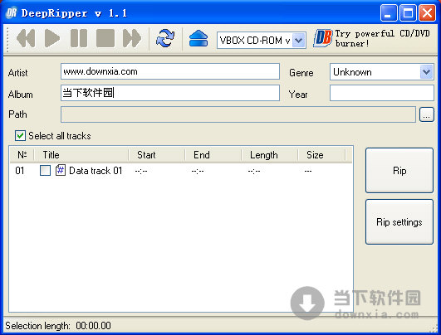Screen dimensions: 441x335
Task: Click track number 01 in the list
Action: tap(20, 171)
